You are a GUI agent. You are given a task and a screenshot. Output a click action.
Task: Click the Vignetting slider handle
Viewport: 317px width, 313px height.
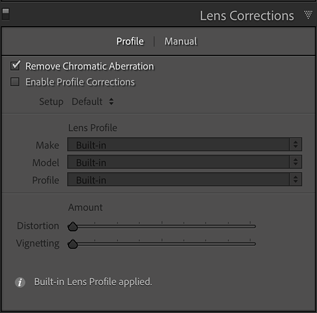tap(73, 244)
